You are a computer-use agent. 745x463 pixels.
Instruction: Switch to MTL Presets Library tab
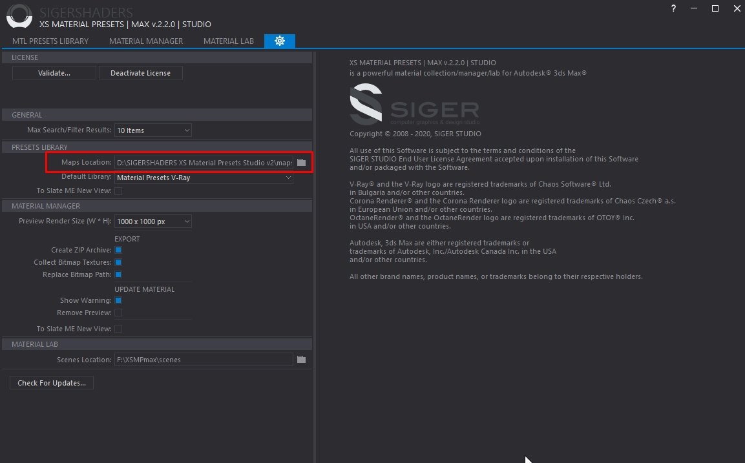(x=50, y=41)
